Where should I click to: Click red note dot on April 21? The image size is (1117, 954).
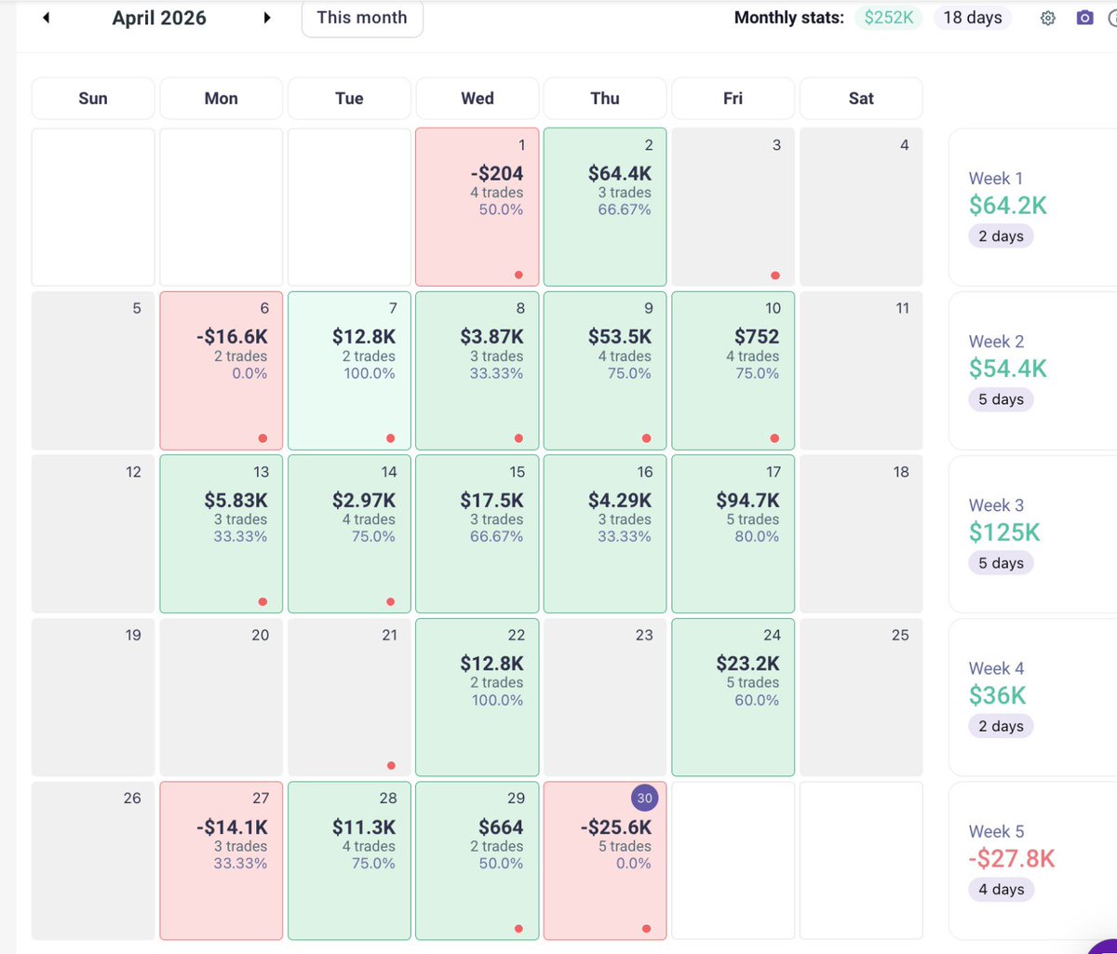(x=391, y=765)
